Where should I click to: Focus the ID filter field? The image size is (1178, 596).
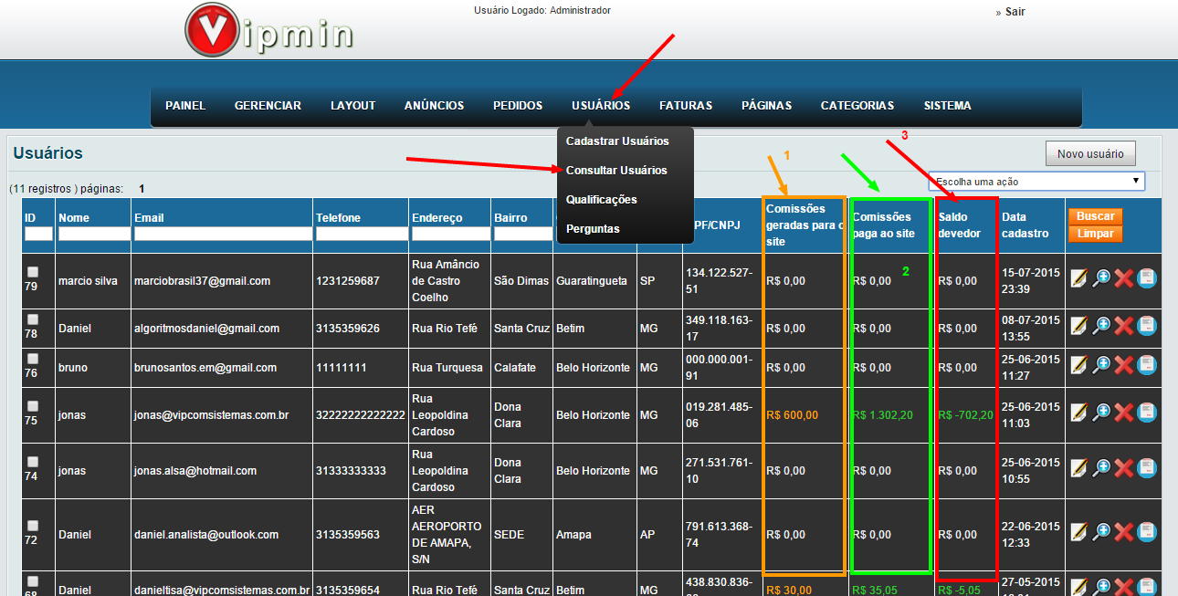click(x=39, y=234)
